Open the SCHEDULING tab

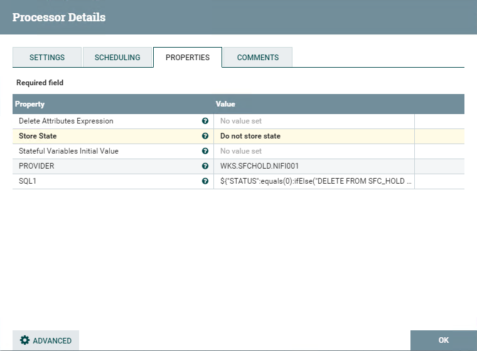coord(117,57)
